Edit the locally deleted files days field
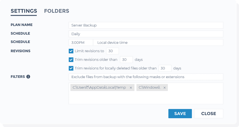Image resolution: width=239 pixels, height=127 pixels. [165, 68]
